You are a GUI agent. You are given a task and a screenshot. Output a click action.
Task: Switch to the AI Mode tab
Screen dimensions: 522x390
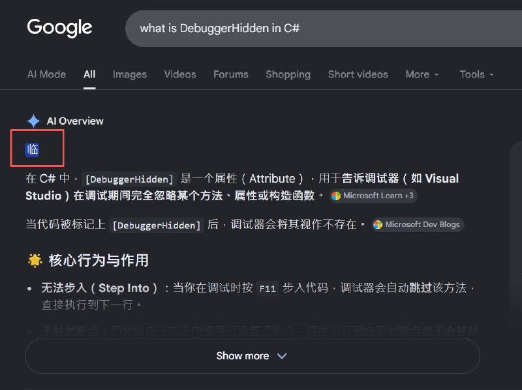46,74
